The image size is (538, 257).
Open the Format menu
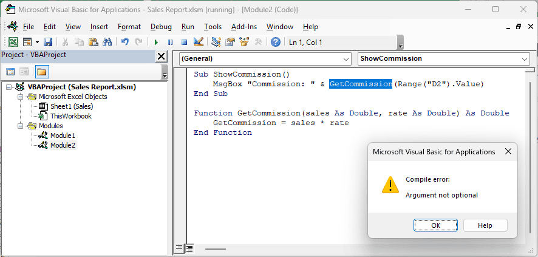(x=129, y=27)
